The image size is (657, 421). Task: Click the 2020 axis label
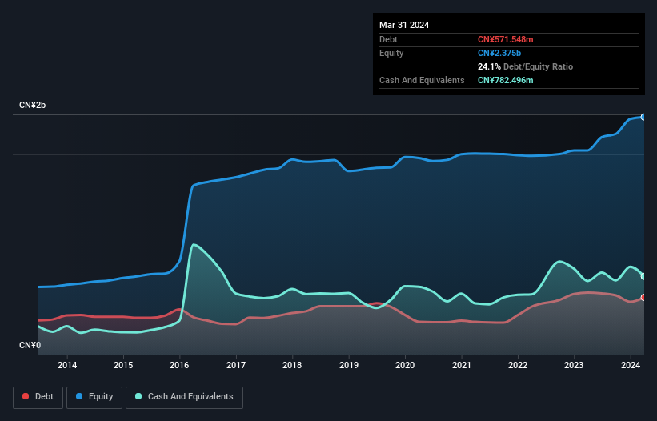click(405, 365)
